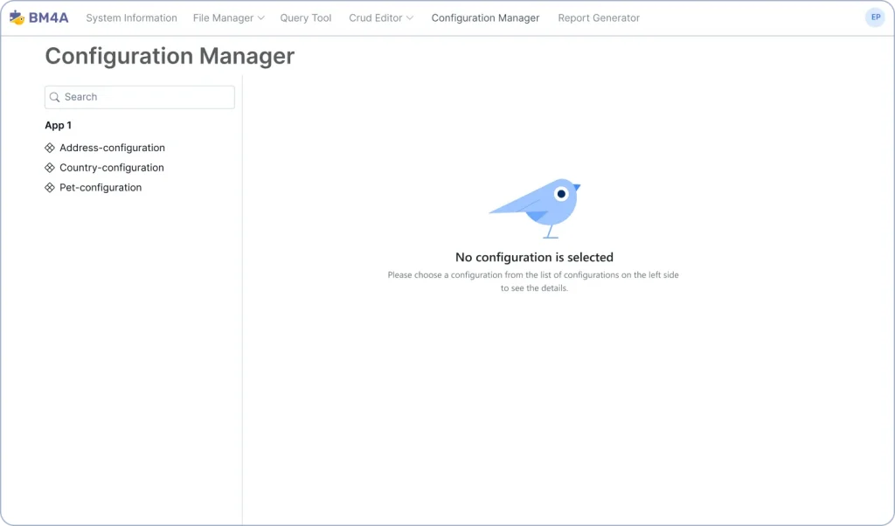
Task: Click the search magnifier icon
Action: (55, 97)
